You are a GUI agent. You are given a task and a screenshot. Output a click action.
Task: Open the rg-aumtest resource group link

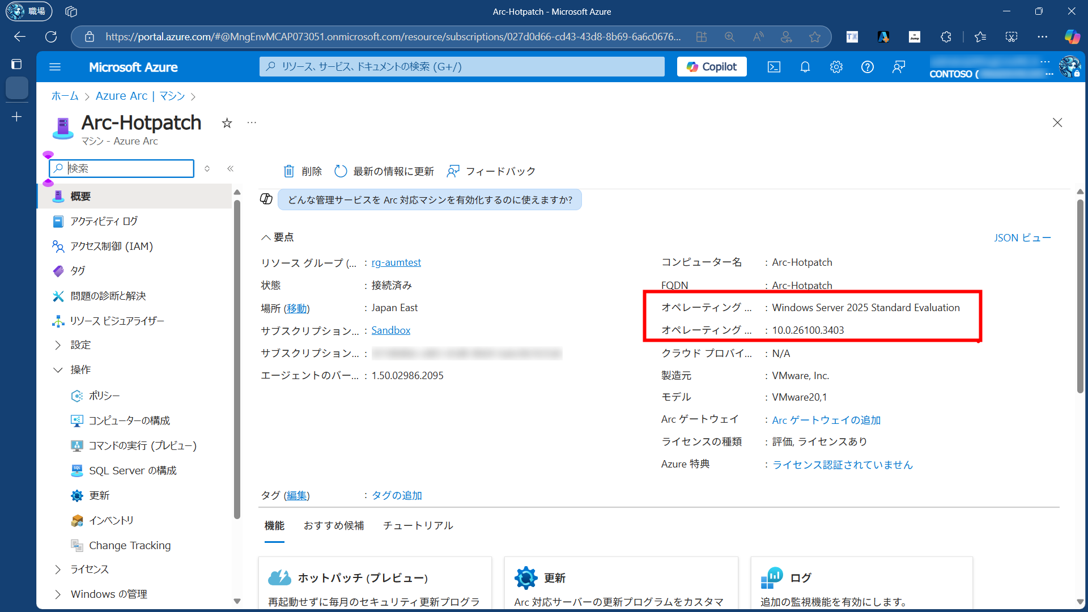(x=396, y=262)
